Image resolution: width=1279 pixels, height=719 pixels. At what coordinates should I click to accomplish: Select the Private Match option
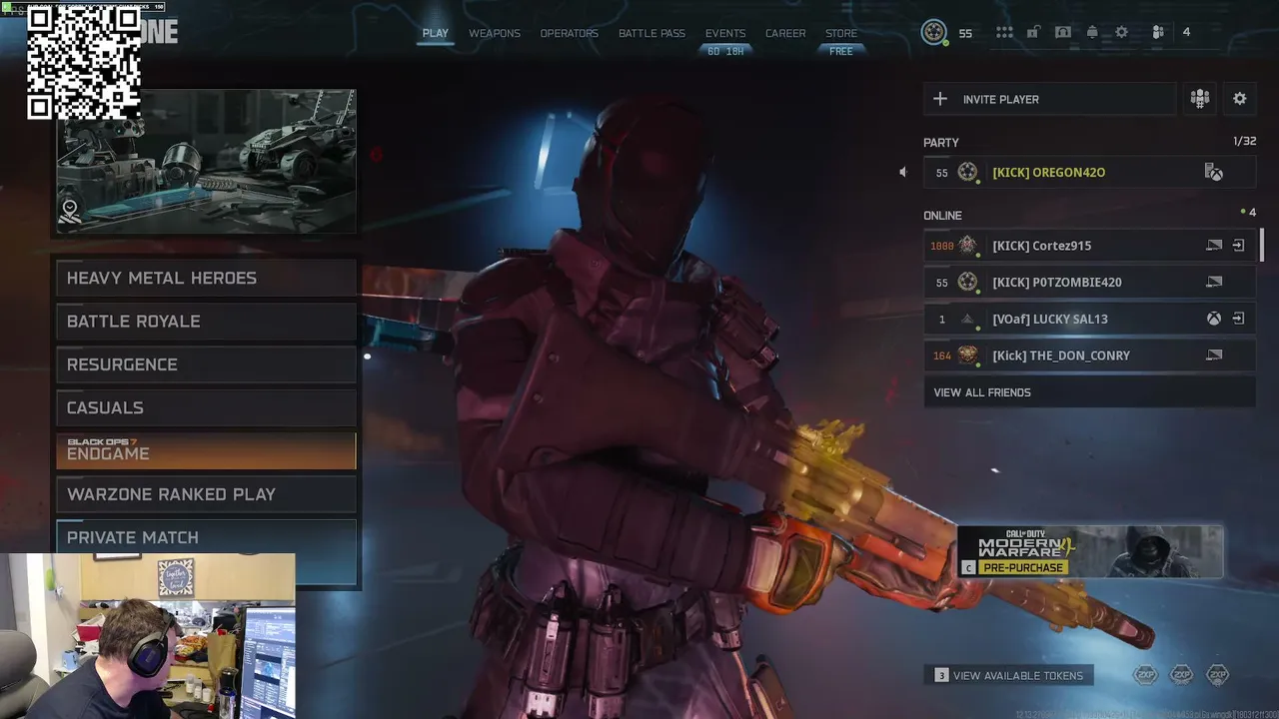[x=206, y=537]
